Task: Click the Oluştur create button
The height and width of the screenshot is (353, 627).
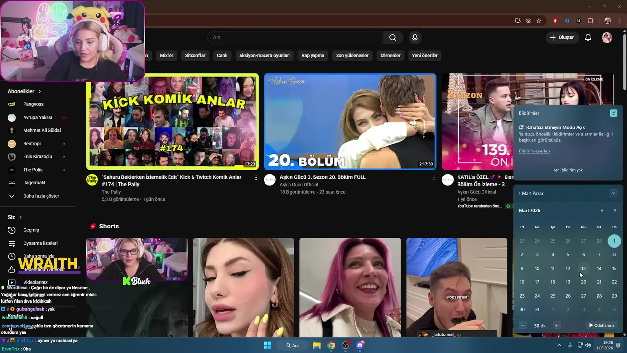Action: [562, 38]
